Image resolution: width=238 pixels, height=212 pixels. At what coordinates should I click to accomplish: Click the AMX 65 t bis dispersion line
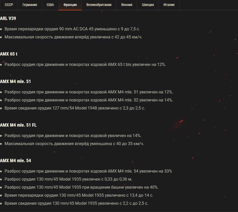[x=85, y=64]
